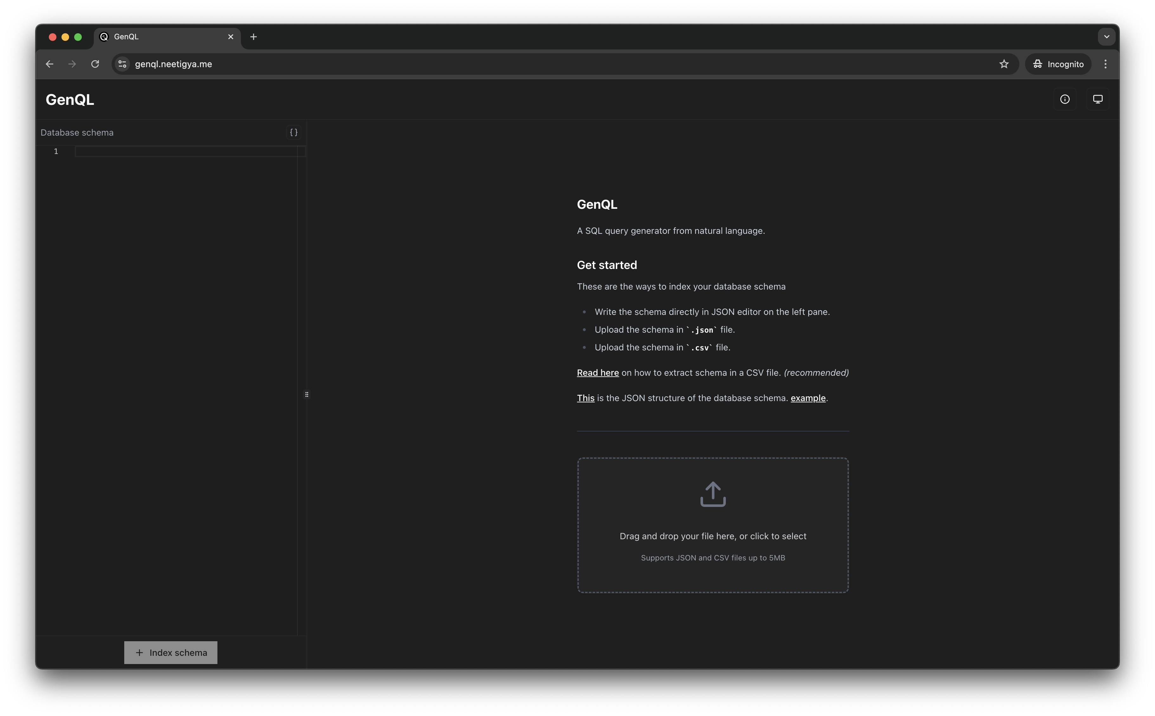Click the upload arrow icon in the drop zone
Screen dimensions: 1155x716
[713, 494]
